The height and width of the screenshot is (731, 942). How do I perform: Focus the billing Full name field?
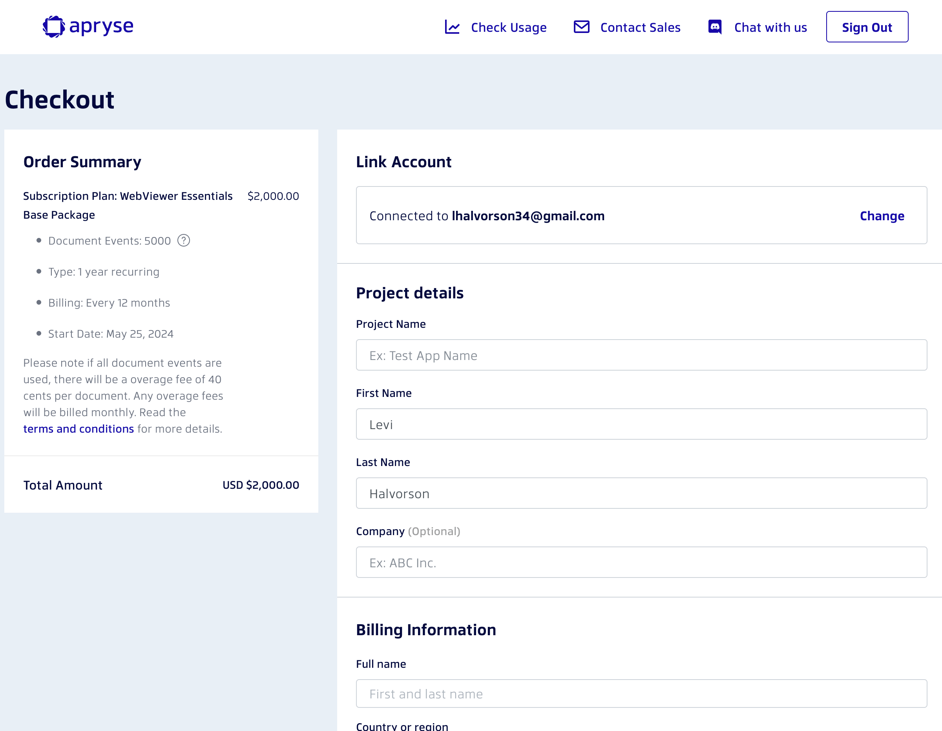641,693
